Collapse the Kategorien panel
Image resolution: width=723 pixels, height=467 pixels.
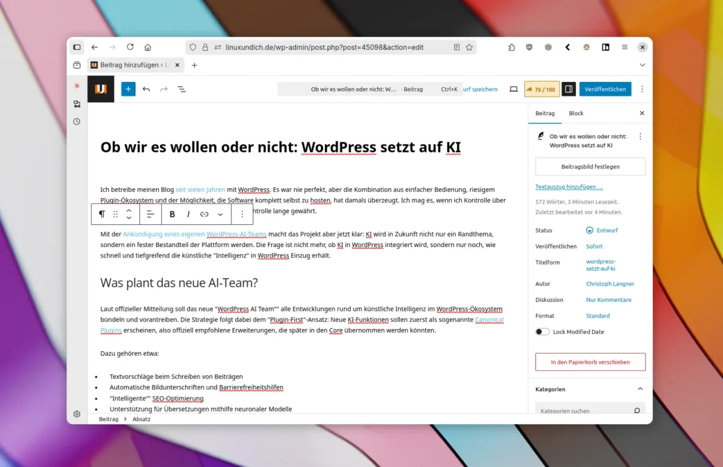pos(640,389)
